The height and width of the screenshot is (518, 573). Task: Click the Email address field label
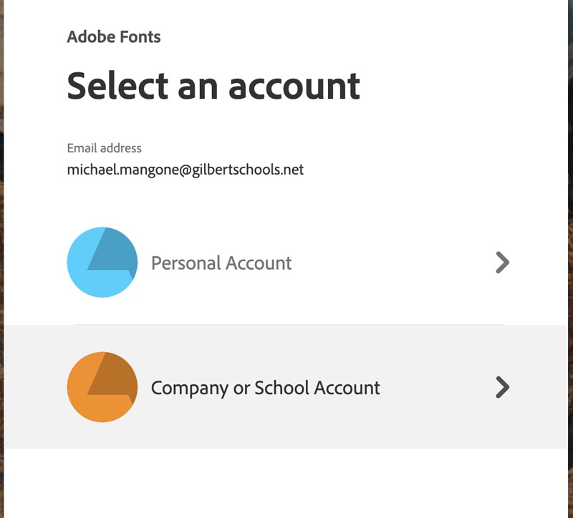[104, 148]
